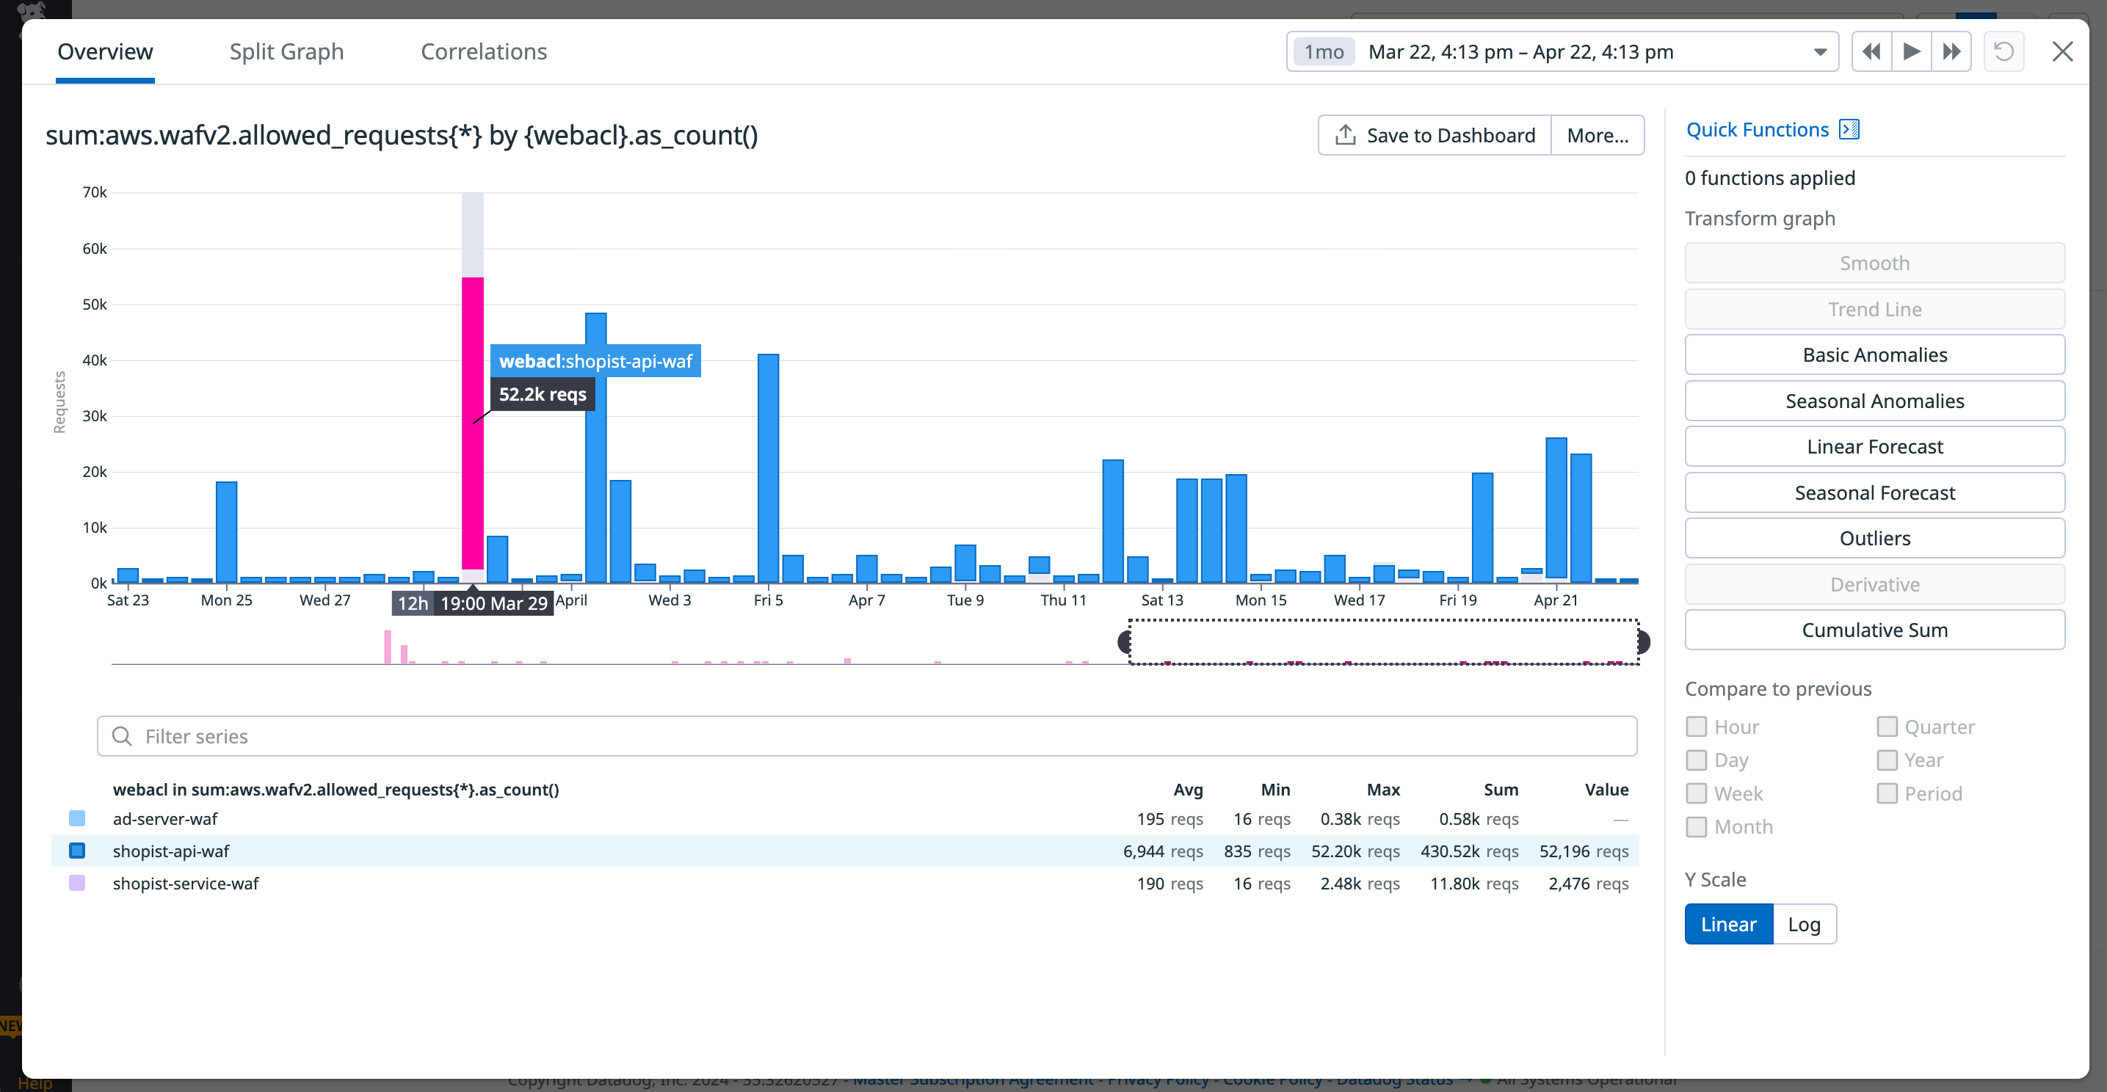Click the fast-forward time icon
The image size is (2107, 1092).
tap(1951, 51)
